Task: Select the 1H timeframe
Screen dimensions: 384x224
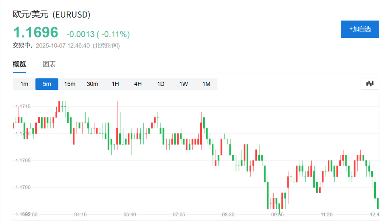Action: click(x=115, y=84)
